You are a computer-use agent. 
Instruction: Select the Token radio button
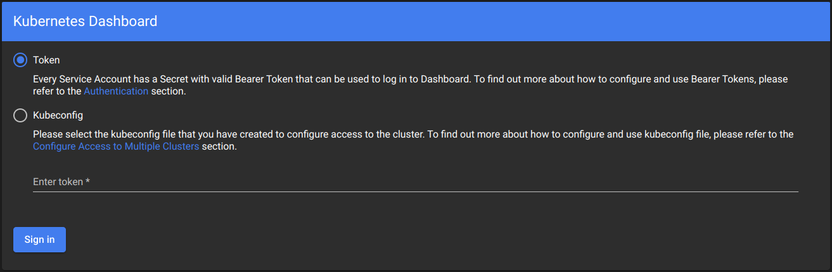coord(20,60)
